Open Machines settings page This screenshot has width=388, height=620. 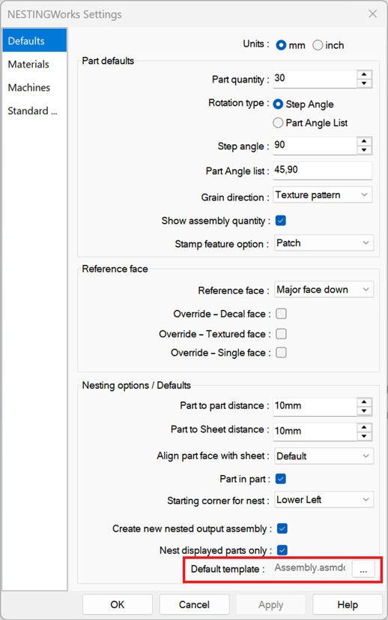point(28,87)
